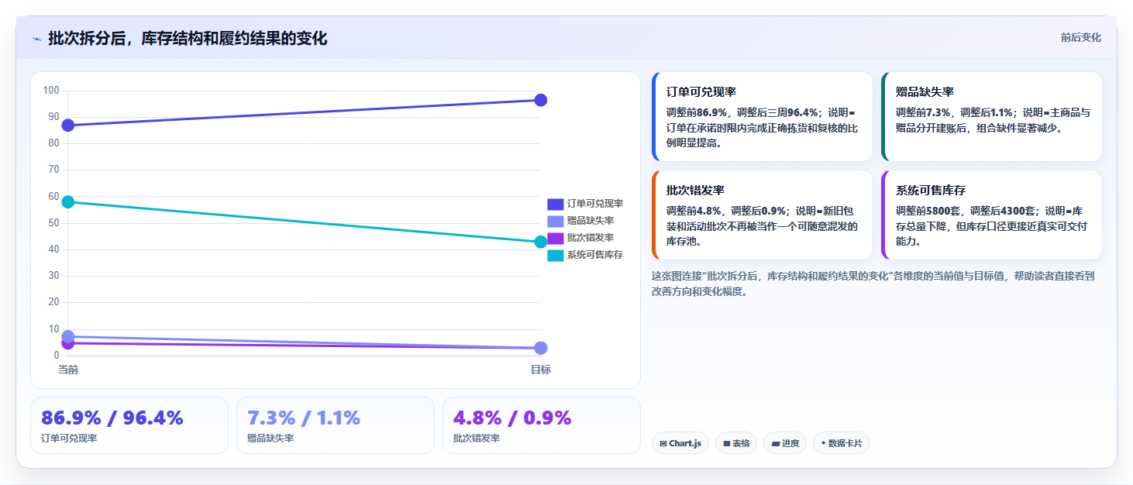Click the 当前 x-axis label
This screenshot has height=485, width=1133.
click(x=68, y=370)
